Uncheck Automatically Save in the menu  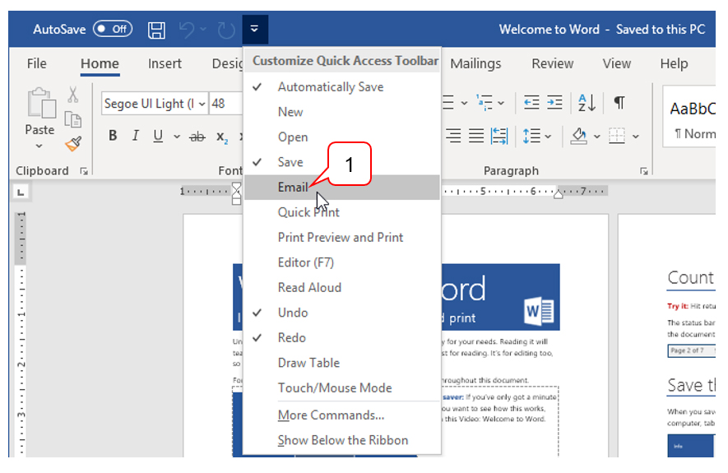tap(341, 87)
